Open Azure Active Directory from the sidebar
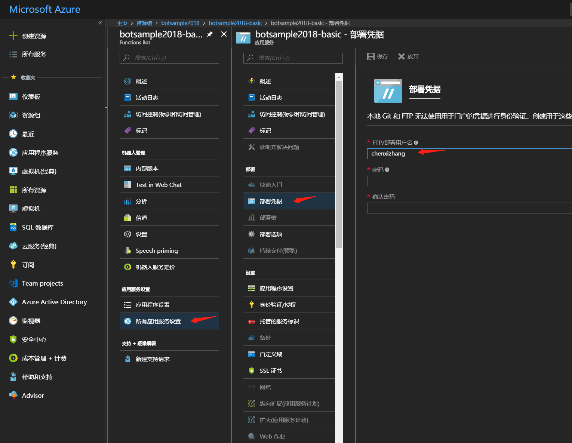This screenshot has width=572, height=443. [x=53, y=302]
